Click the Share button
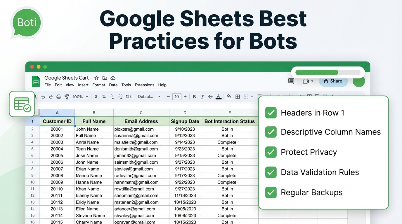This screenshot has width=402, height=224. (333, 81)
